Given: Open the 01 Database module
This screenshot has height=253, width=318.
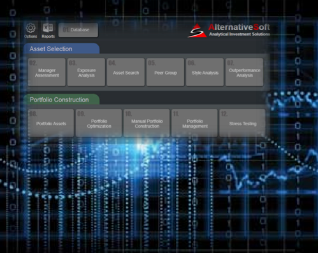Looking at the screenshot, I should (x=78, y=30).
